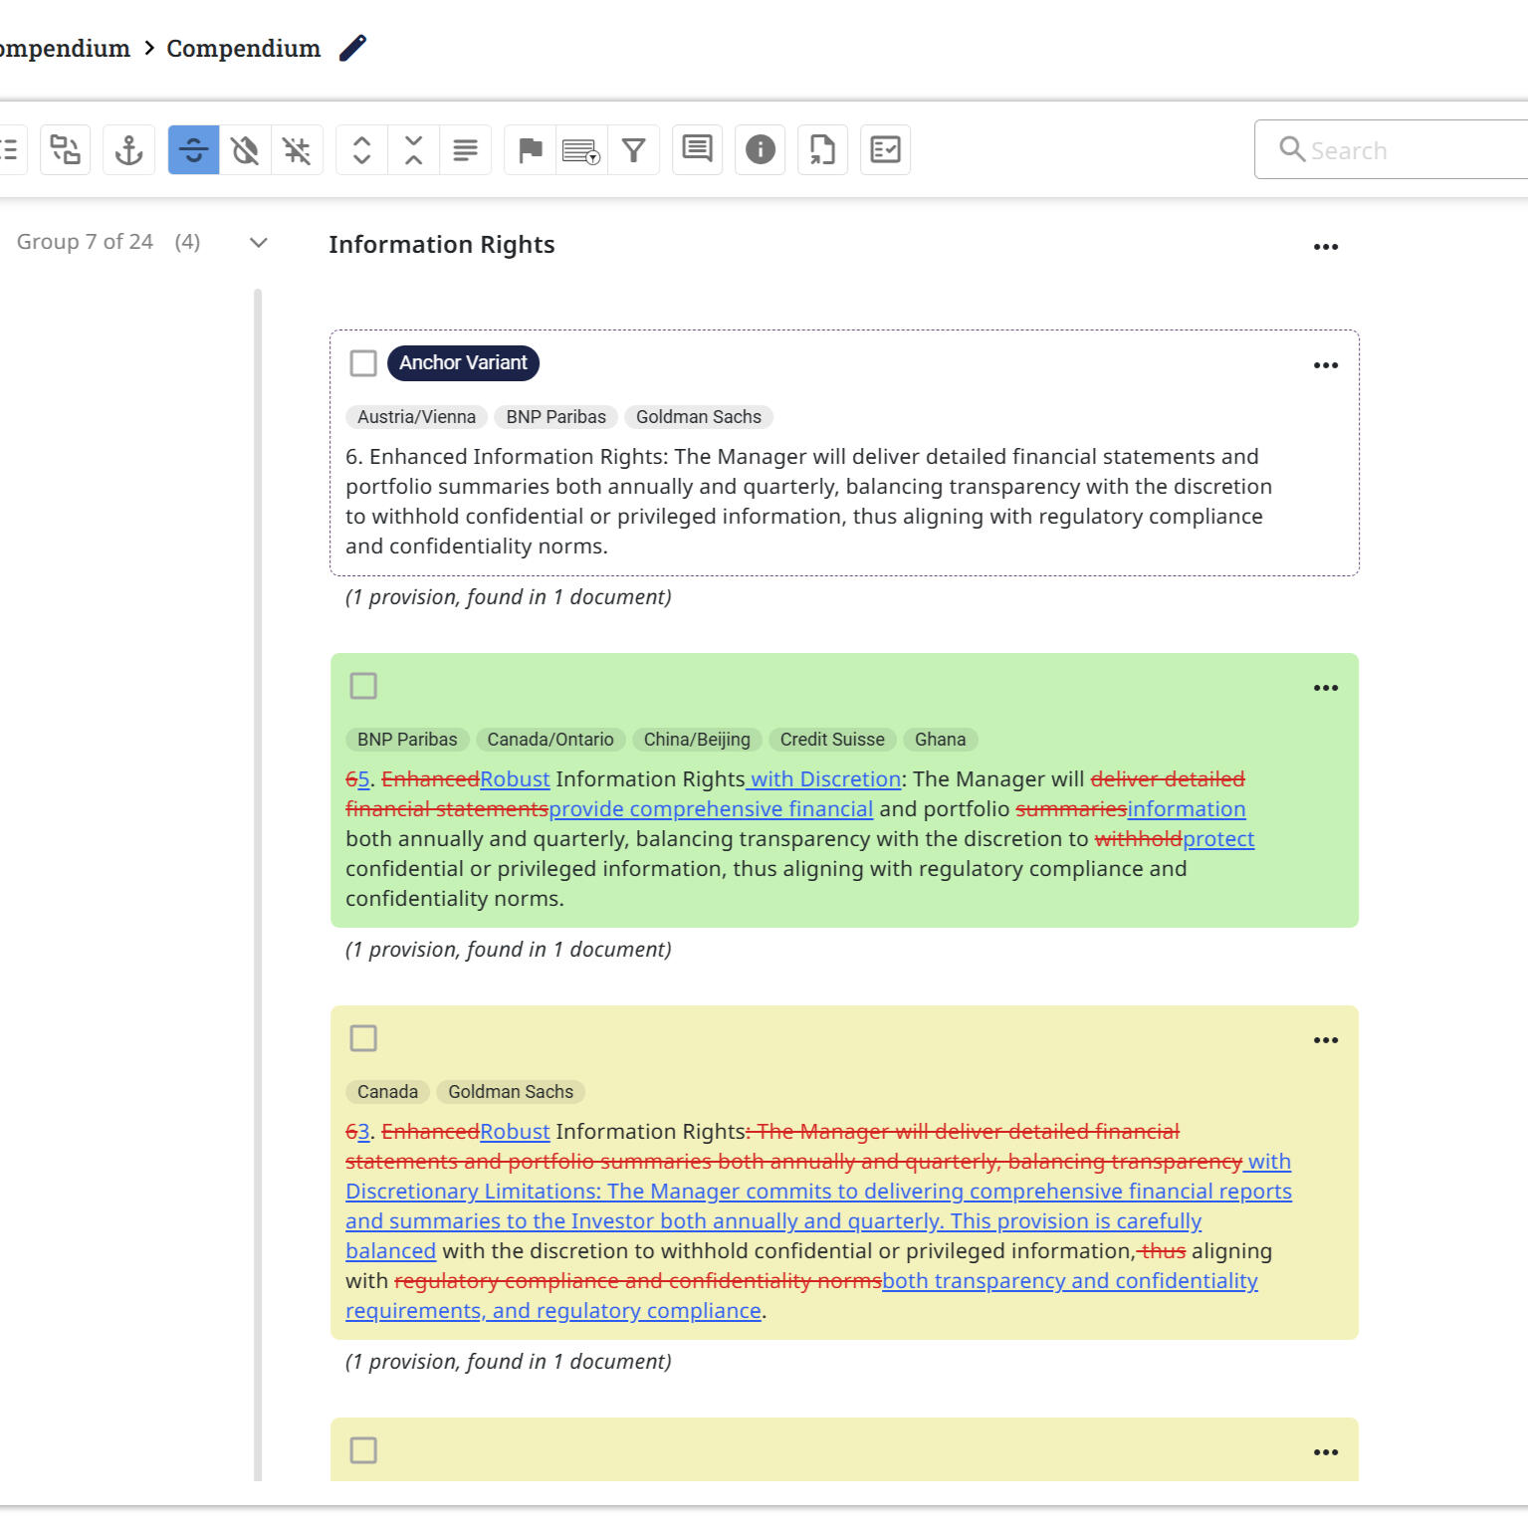The height and width of the screenshot is (1529, 1528).
Task: Expand all provisions with the outward arrows
Action: pos(362,150)
